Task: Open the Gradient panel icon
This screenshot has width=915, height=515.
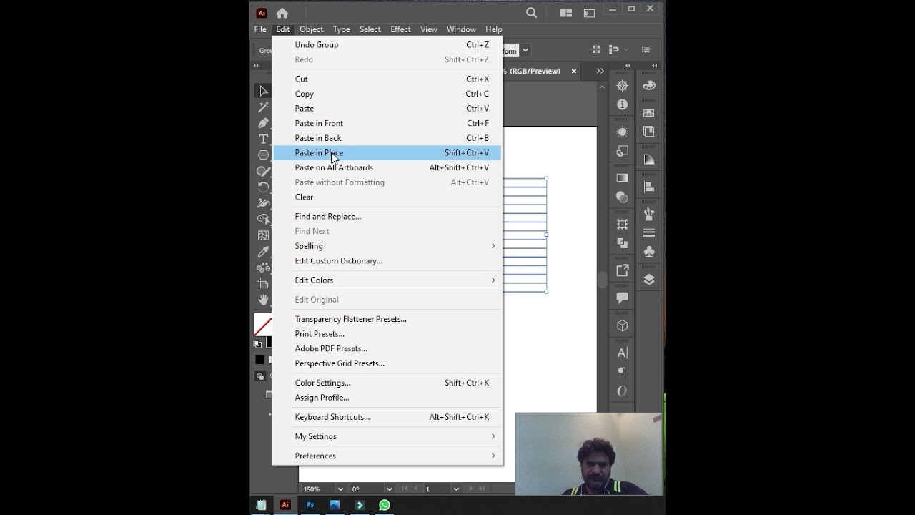Action: pyautogui.click(x=623, y=178)
